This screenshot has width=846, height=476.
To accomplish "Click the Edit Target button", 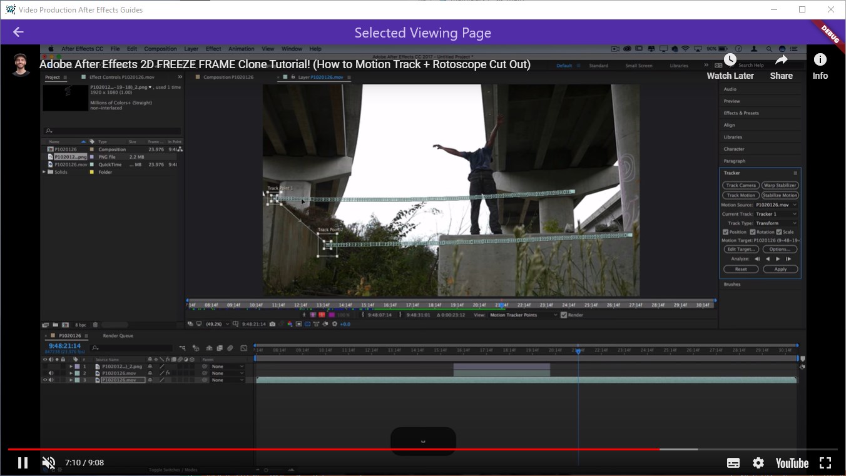I will pyautogui.click(x=742, y=249).
